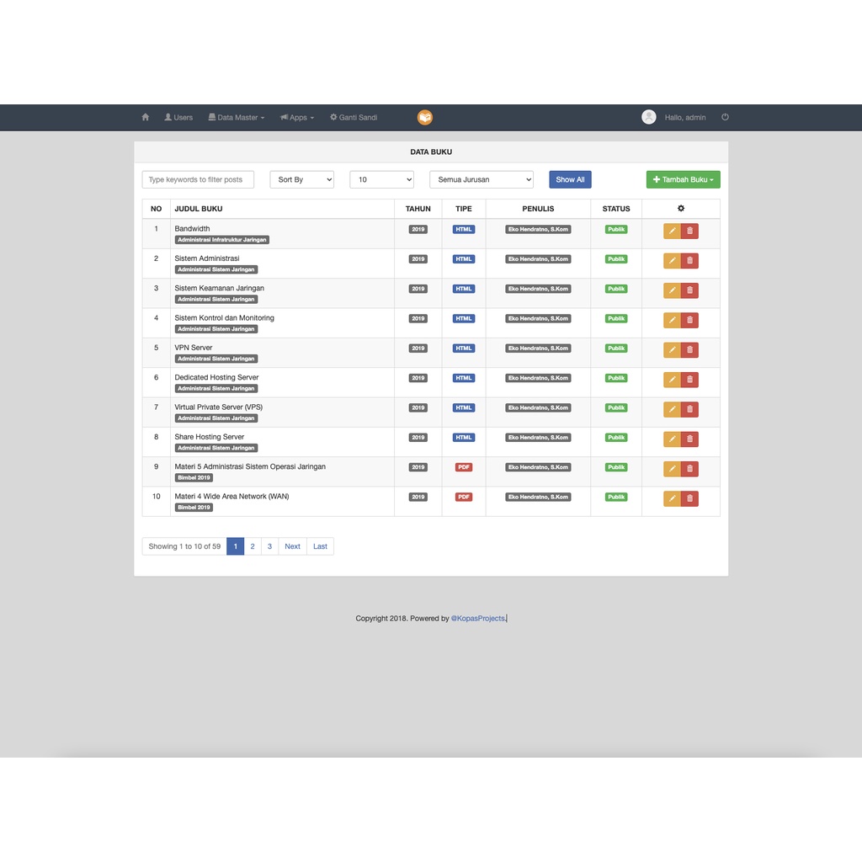Open Ganti Sandi settings

(x=354, y=117)
